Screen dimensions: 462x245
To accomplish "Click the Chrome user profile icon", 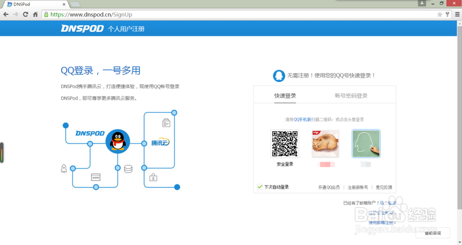I will [x=422, y=3].
